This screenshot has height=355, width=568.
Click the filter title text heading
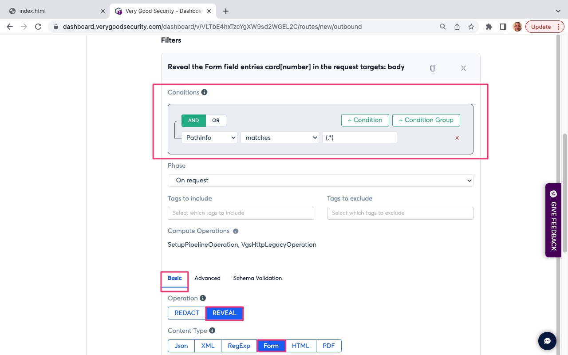[x=286, y=67]
